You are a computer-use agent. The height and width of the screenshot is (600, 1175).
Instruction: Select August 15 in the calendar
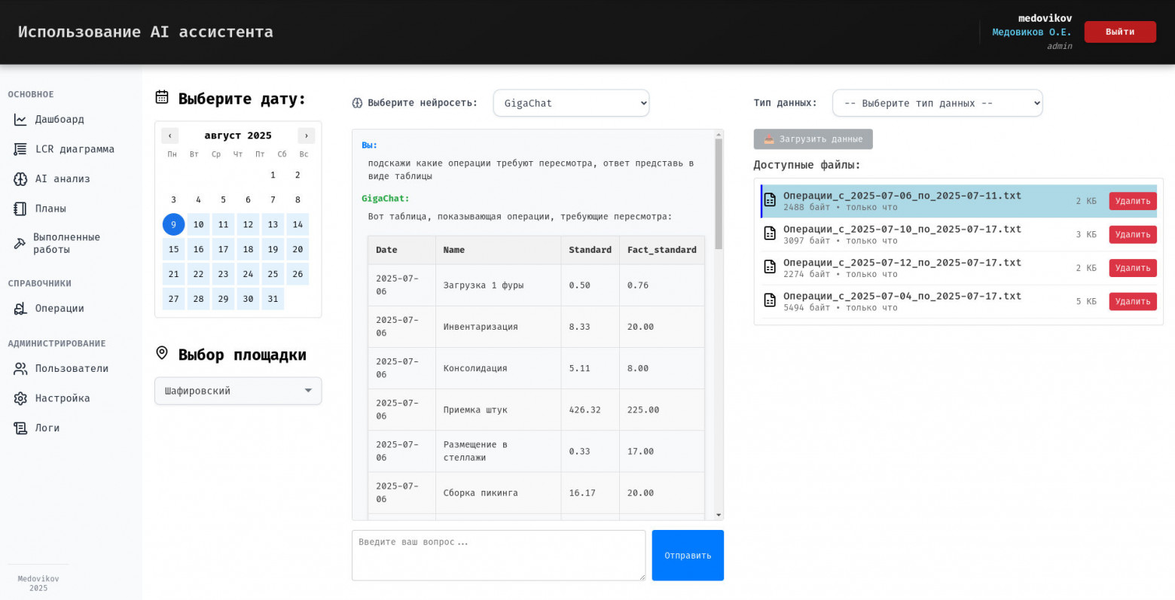173,249
